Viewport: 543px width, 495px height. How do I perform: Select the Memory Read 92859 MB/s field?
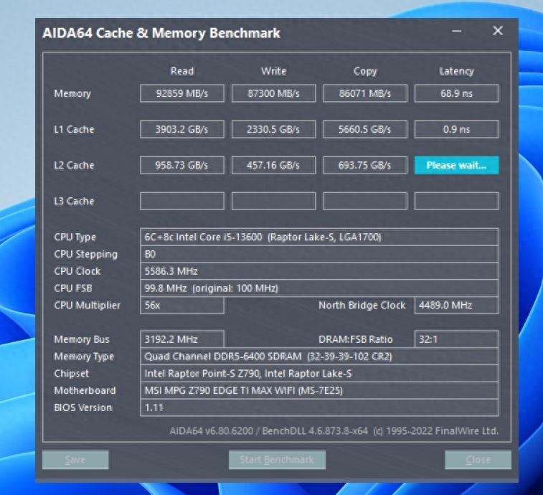coord(181,93)
